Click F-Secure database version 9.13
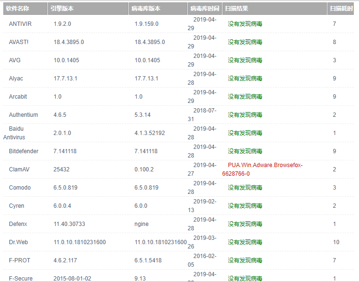The height and width of the screenshot is (282, 359). pos(140,278)
